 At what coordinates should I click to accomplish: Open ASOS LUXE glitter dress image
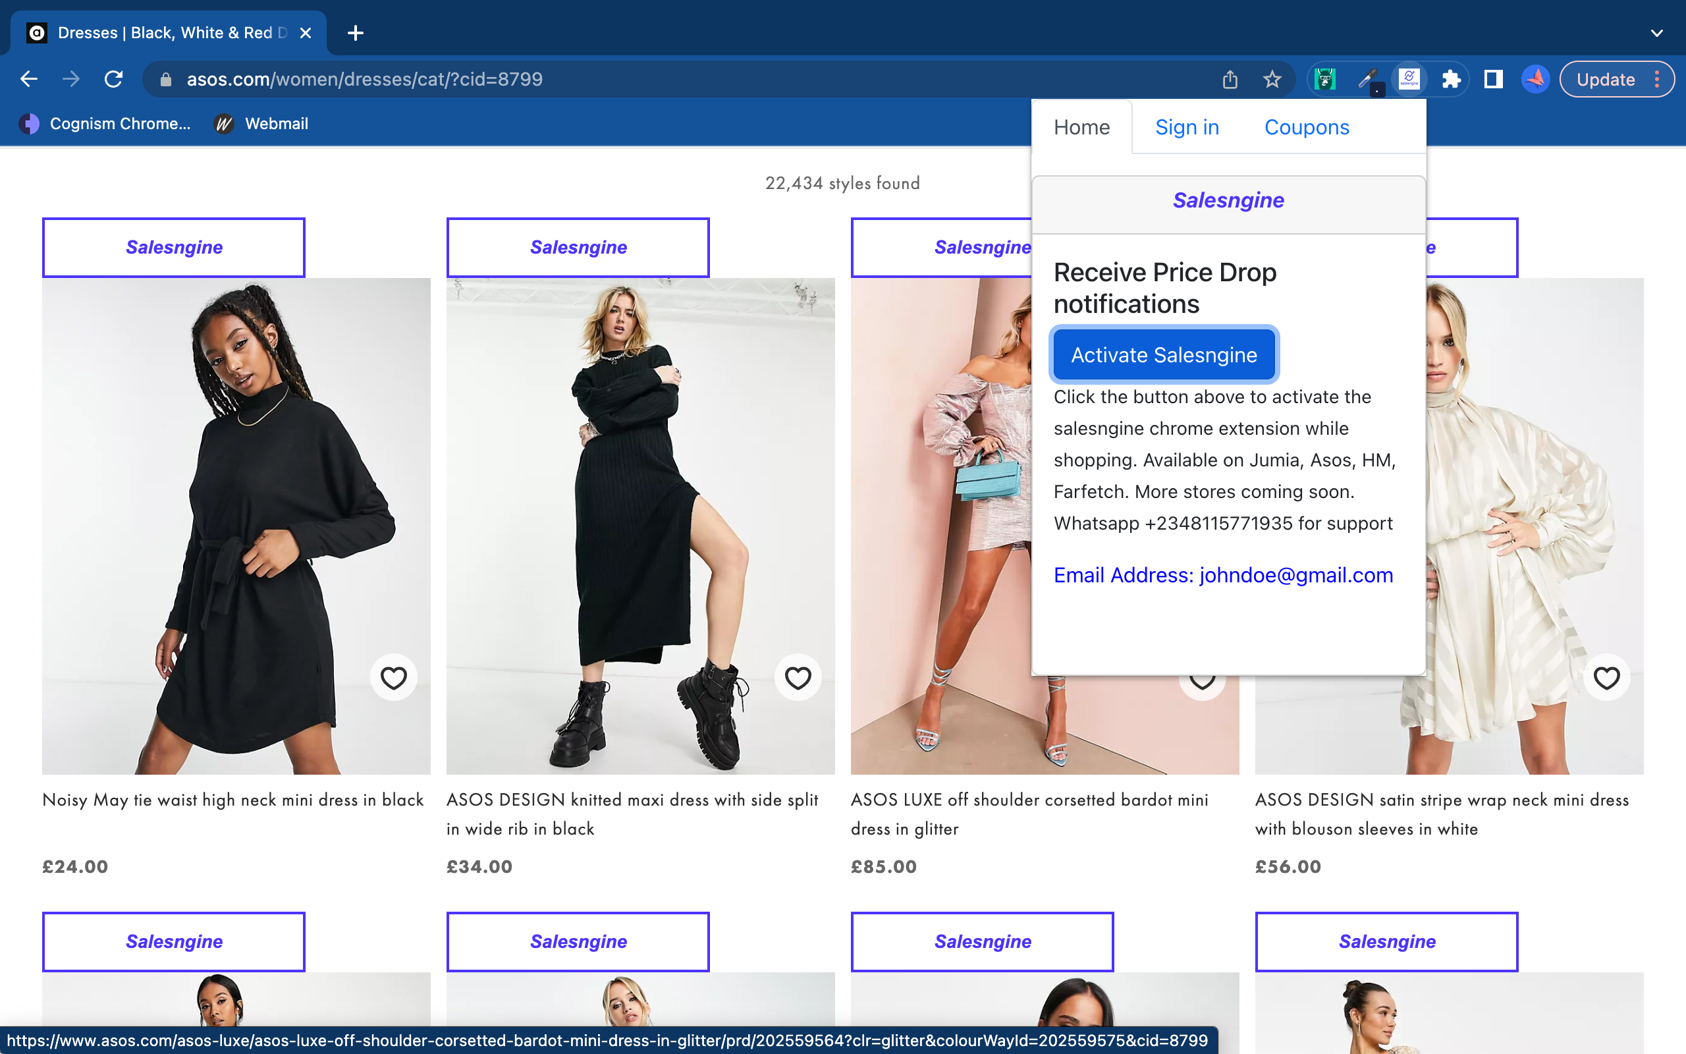click(x=940, y=526)
